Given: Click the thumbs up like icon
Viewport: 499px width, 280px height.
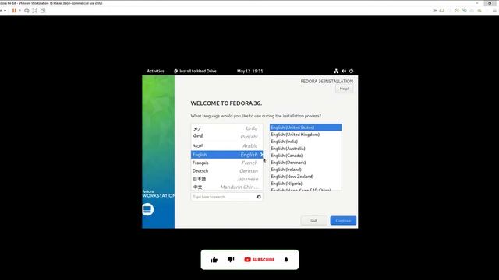Looking at the screenshot, I should click(x=214, y=260).
